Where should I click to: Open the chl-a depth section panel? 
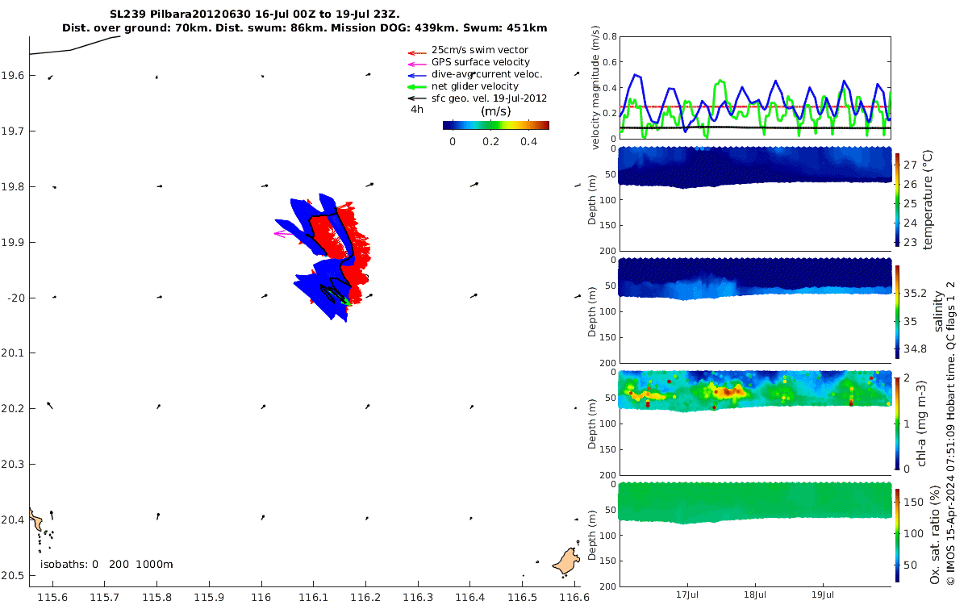click(755, 423)
